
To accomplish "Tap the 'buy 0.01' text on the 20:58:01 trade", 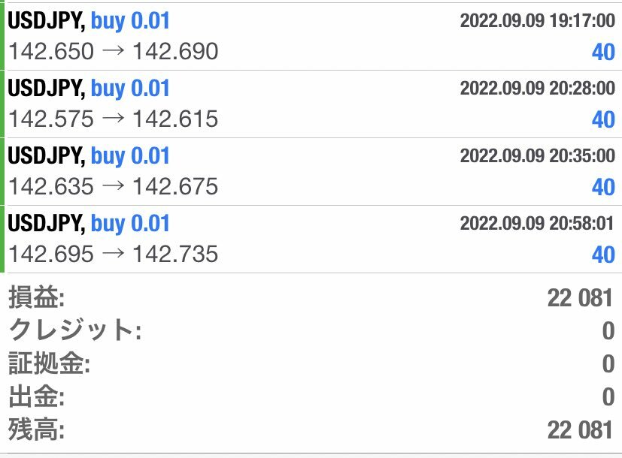I will coord(130,224).
